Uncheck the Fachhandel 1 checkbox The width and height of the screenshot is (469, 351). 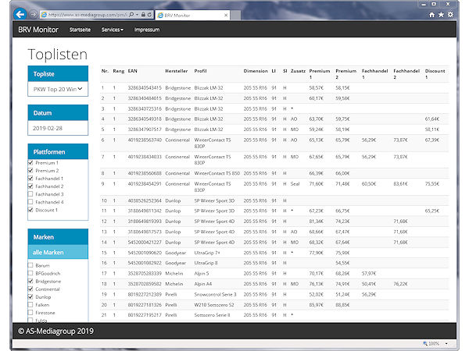pyautogui.click(x=30, y=178)
